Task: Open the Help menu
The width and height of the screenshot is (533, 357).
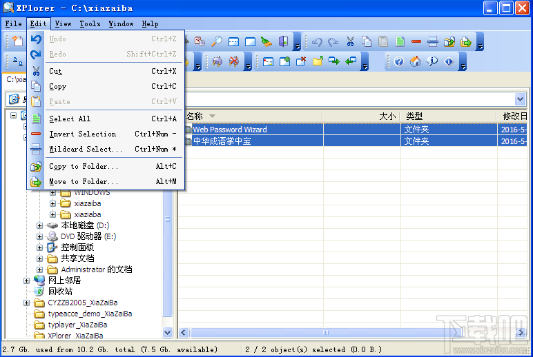Action: coord(150,23)
